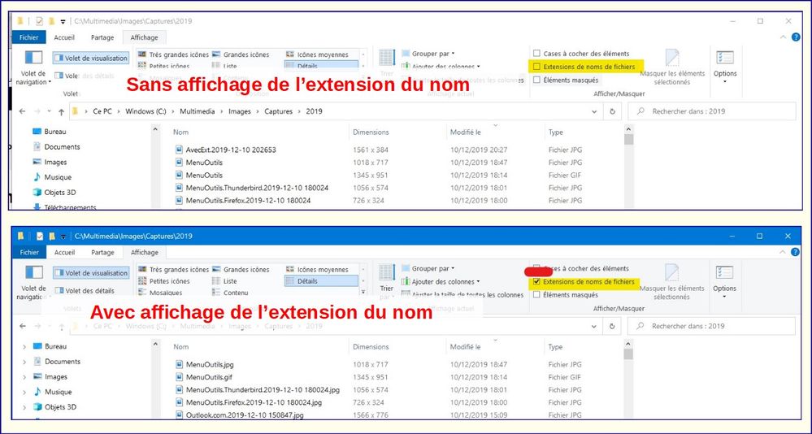
Task: Go back using arrow in upper window
Action: [22, 111]
